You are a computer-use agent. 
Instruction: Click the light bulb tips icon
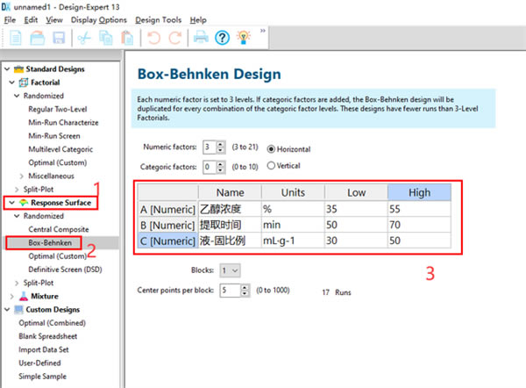pos(243,38)
